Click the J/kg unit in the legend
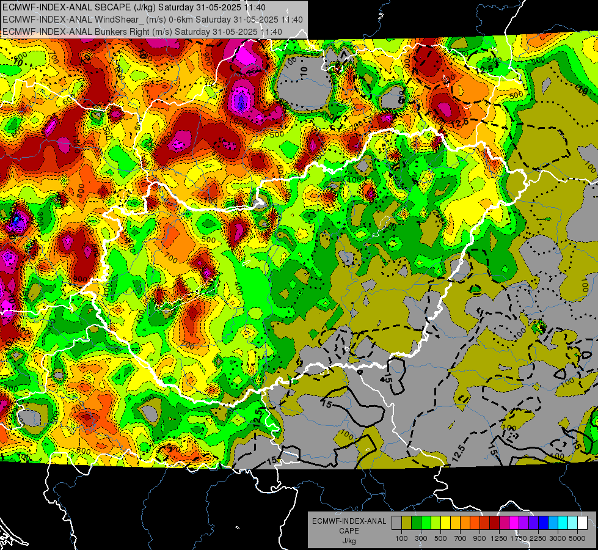This screenshot has width=598, height=550. pos(349,541)
